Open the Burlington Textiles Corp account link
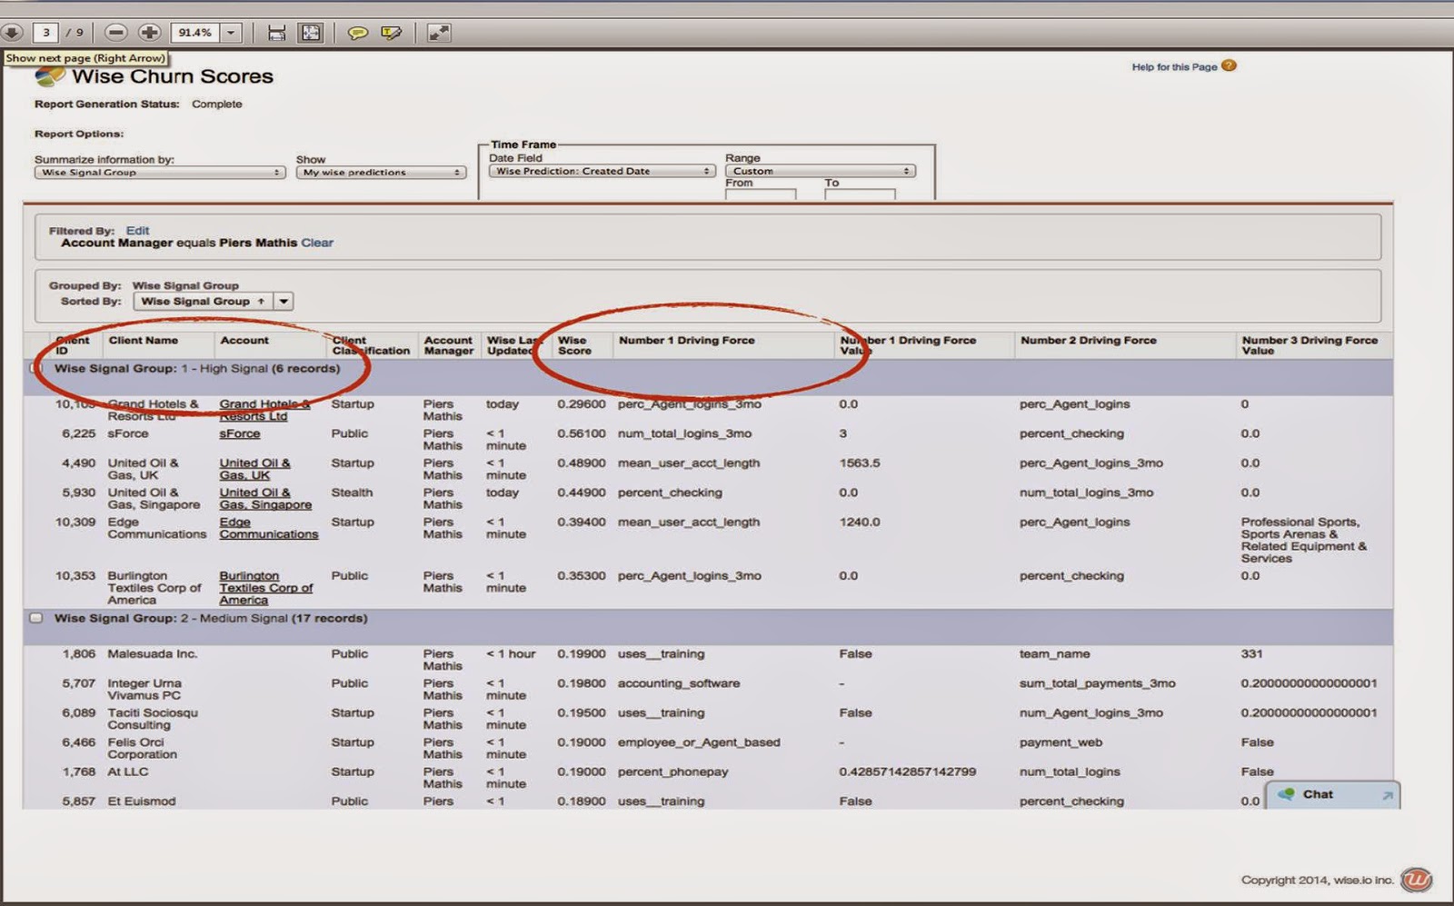This screenshot has height=906, width=1454. tap(265, 588)
